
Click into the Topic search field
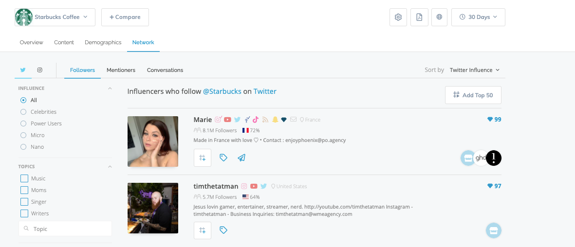(65, 229)
